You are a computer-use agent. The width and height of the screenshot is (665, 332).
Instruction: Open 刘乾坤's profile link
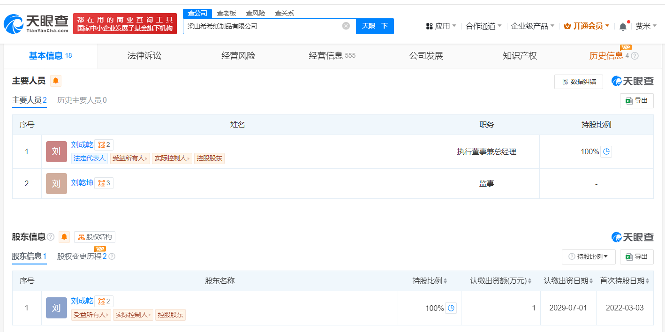pyautogui.click(x=82, y=183)
